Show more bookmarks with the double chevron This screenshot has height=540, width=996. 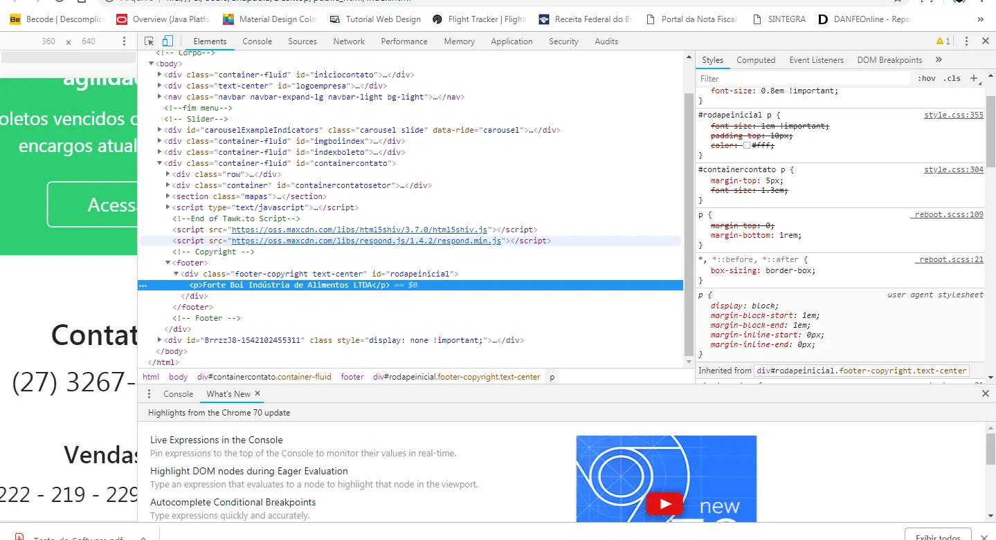980,19
